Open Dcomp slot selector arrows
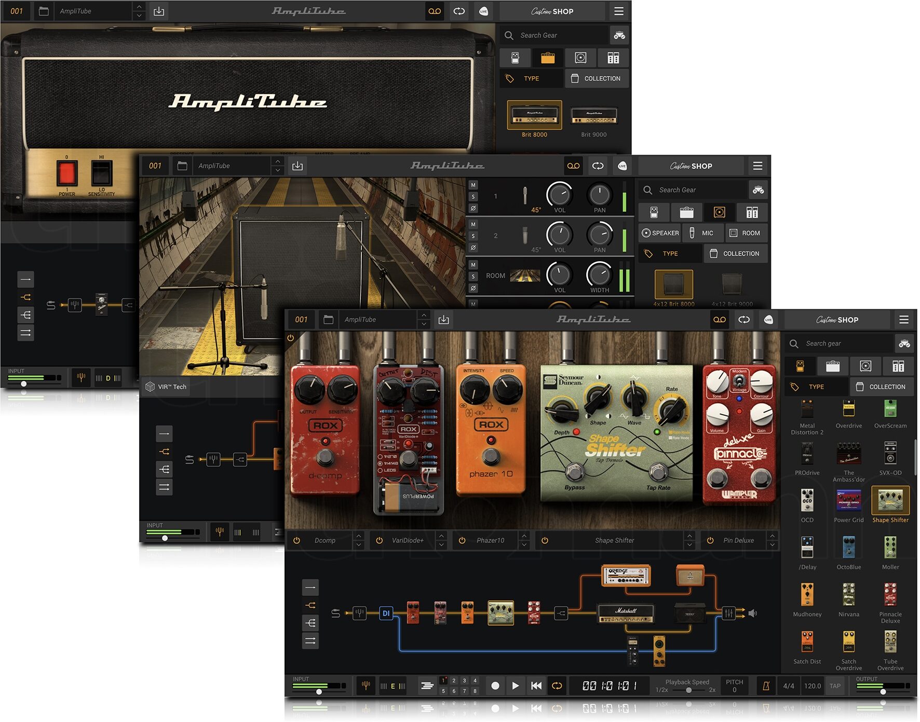 point(359,540)
